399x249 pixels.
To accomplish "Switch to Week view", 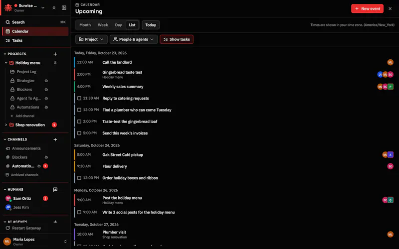I will pos(103,25).
